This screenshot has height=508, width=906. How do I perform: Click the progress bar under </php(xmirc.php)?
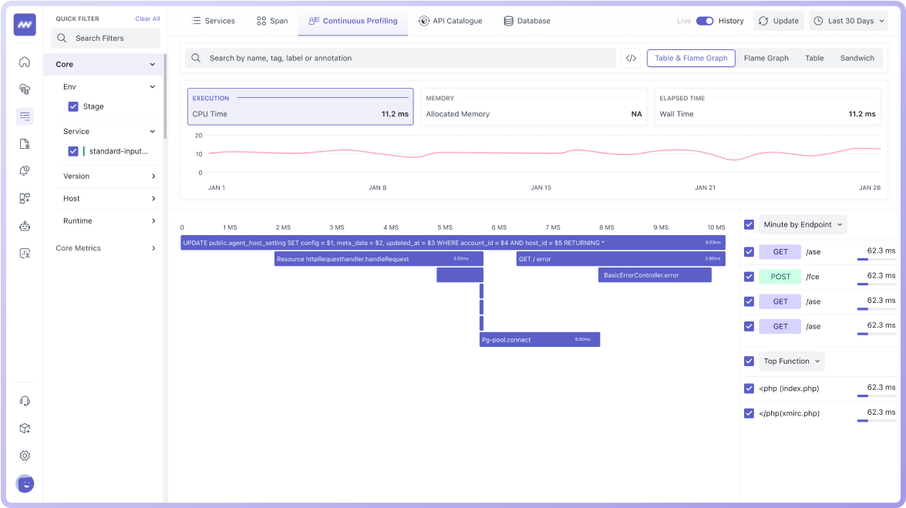(x=877, y=421)
